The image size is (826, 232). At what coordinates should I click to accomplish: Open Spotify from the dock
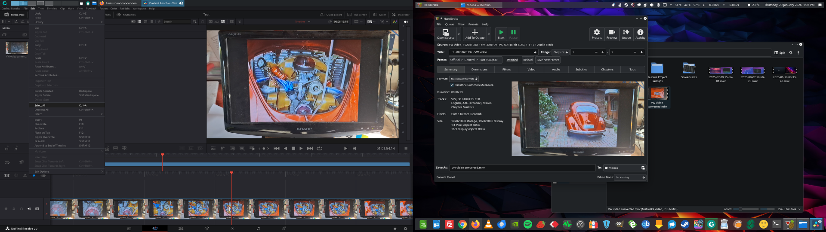tap(528, 224)
